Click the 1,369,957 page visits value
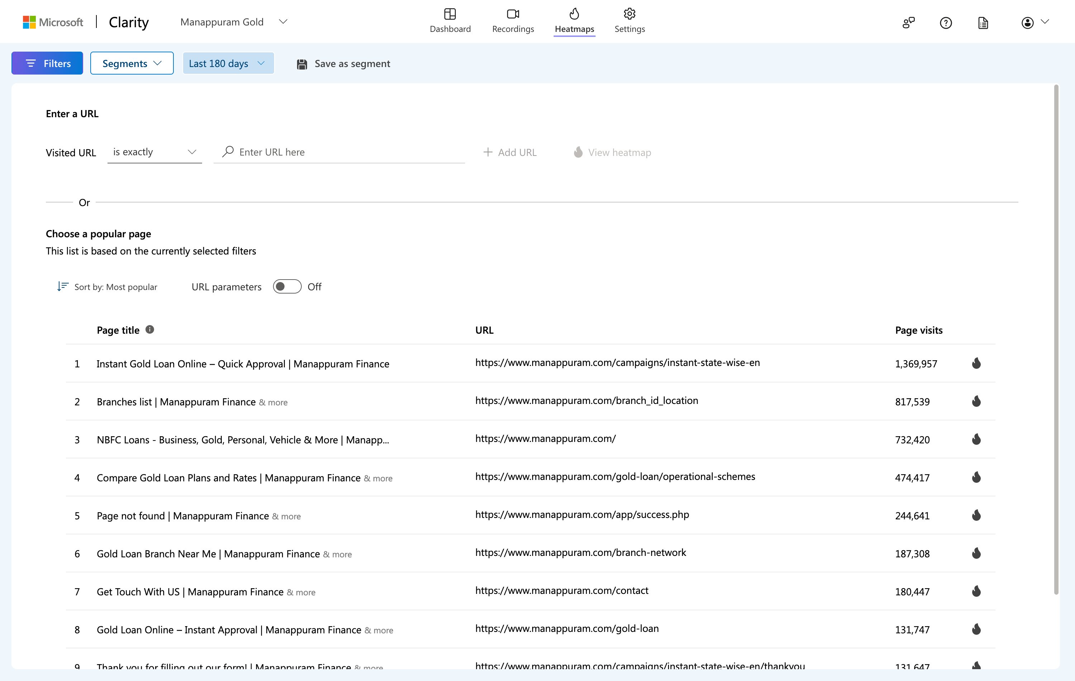 [916, 364]
